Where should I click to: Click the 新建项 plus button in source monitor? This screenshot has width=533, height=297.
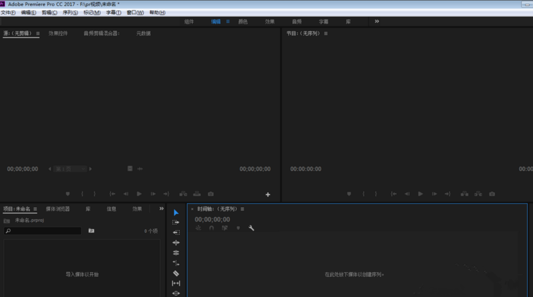268,194
